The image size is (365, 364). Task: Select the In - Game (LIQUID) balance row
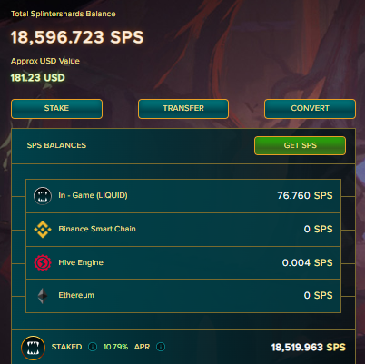[183, 196]
